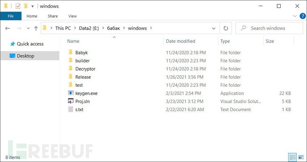Screen dimensions: 307x162
Task: Expand the recent locations dropdown arrow
Action: 28,28
